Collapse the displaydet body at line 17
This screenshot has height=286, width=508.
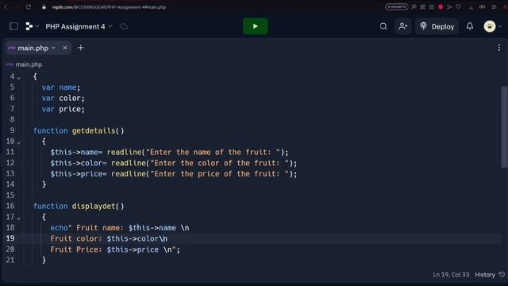[x=19, y=218]
